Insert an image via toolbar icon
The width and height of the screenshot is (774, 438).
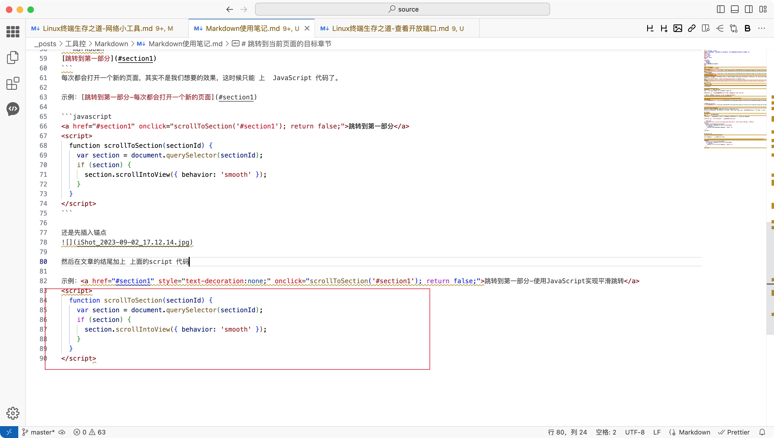[678, 28]
